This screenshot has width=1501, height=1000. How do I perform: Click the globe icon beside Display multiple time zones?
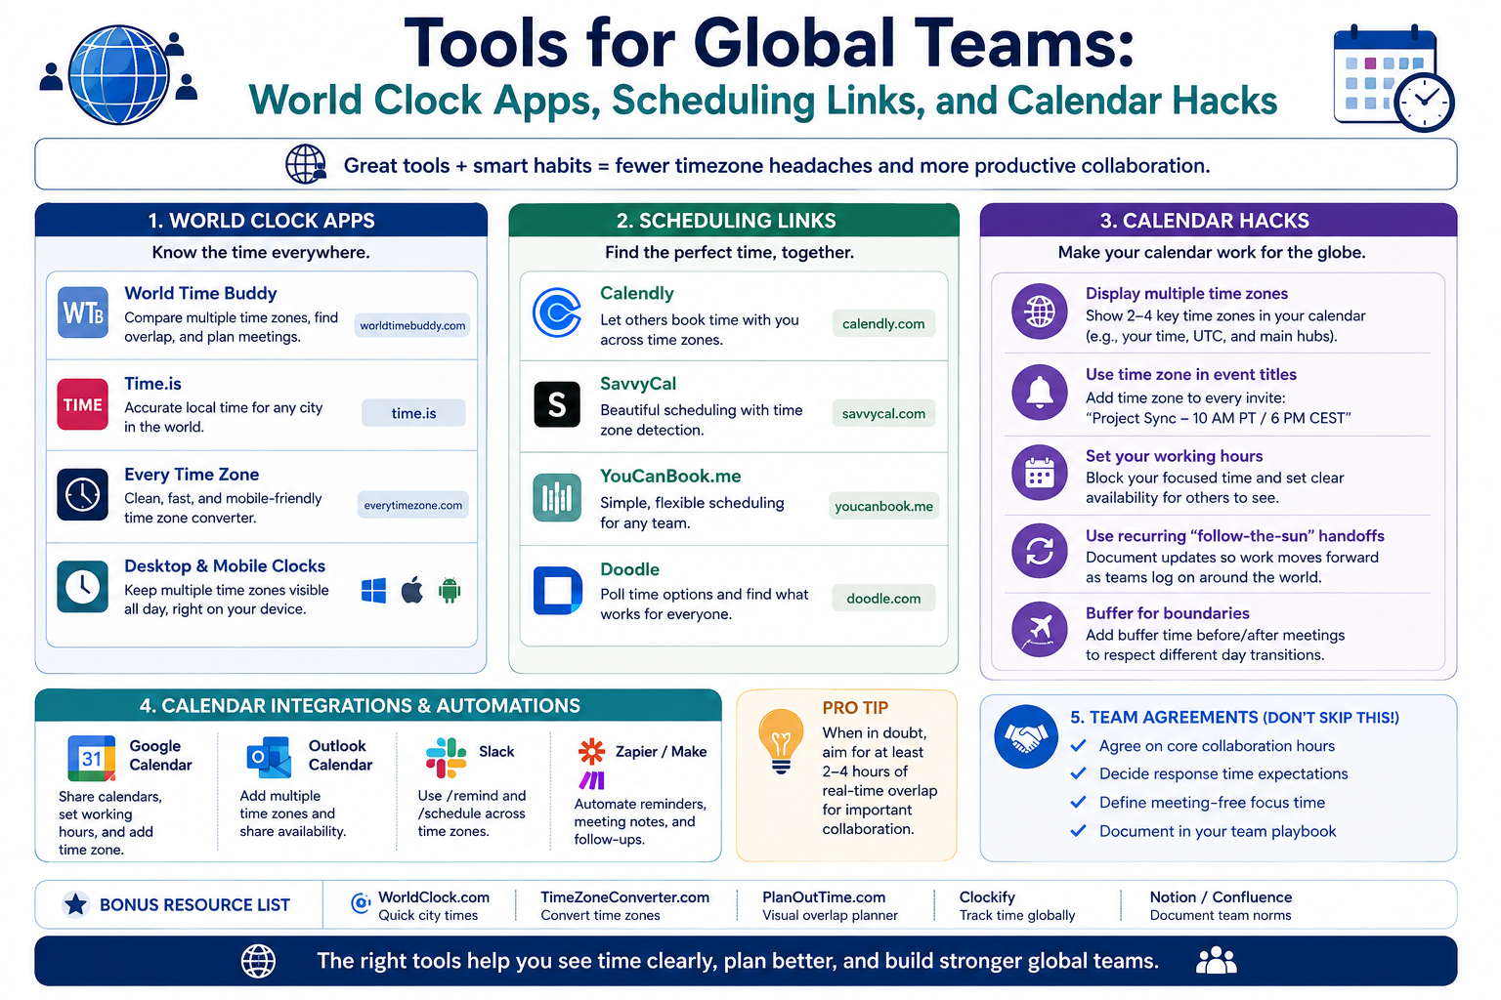click(x=1040, y=312)
